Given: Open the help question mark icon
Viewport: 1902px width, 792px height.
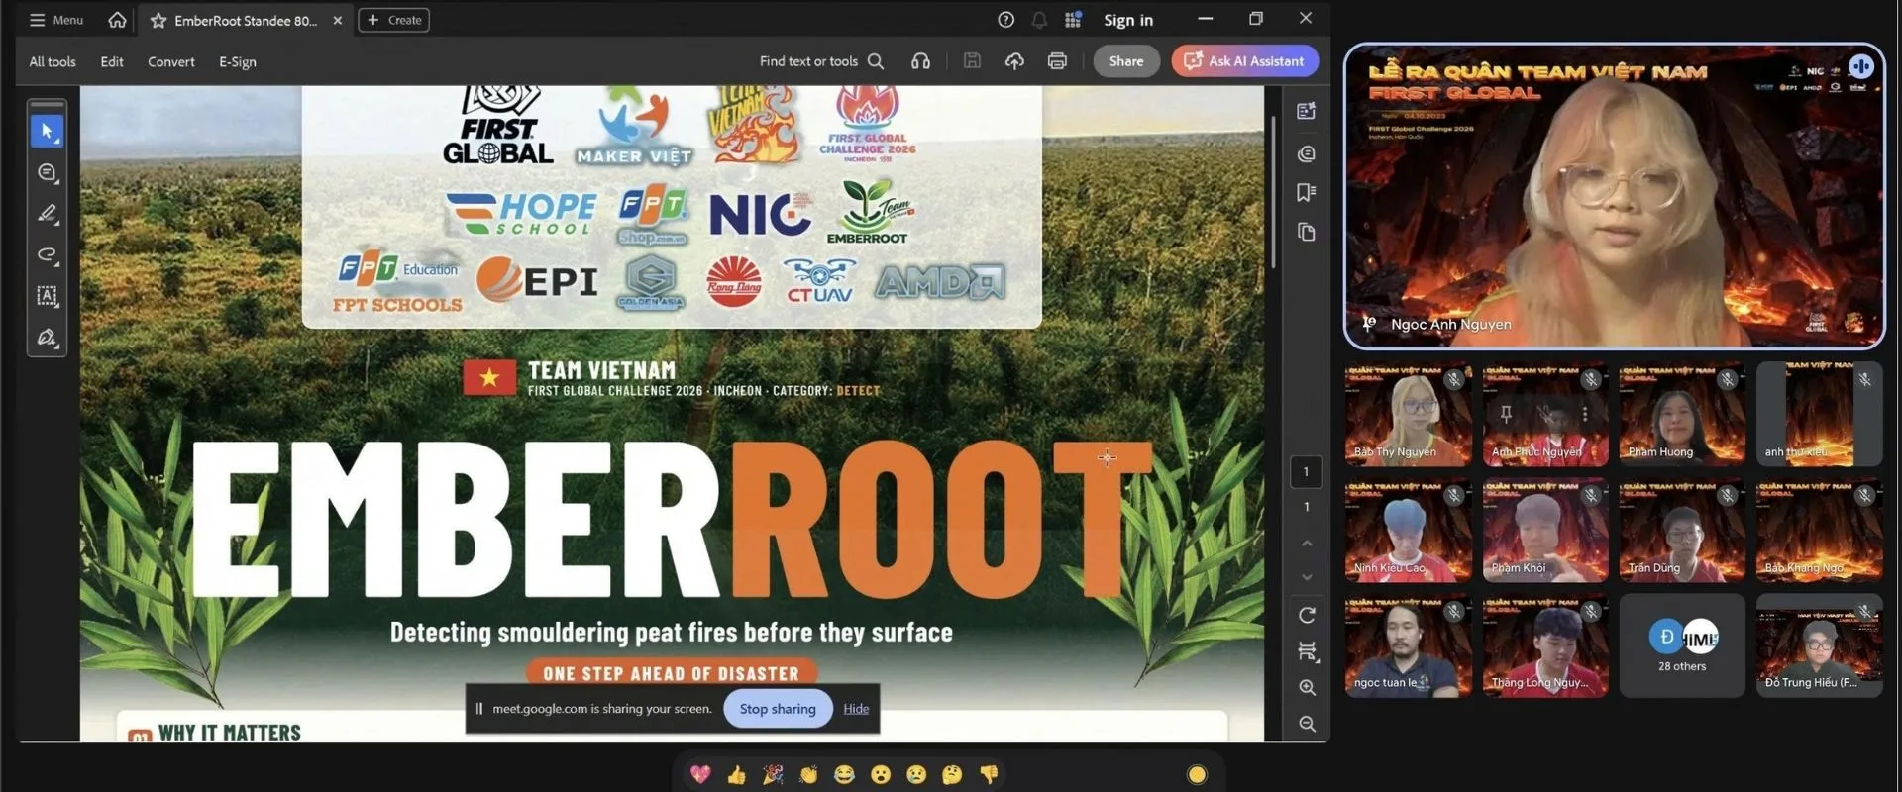Looking at the screenshot, I should coord(1005,20).
